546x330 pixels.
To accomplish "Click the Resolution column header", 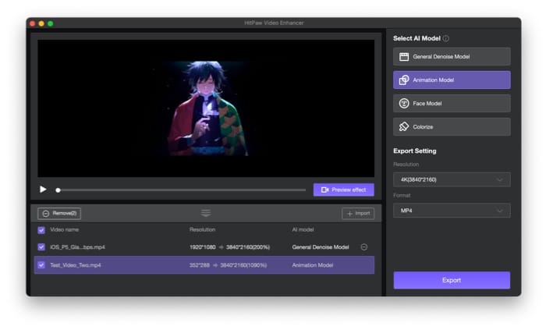I will coord(202,229).
